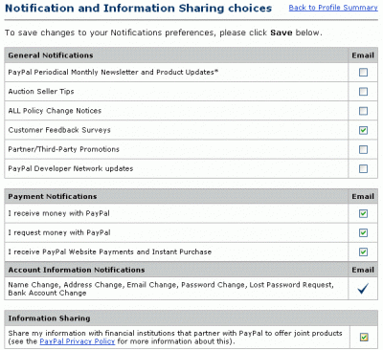Check the Auction Seller Tips email box
Viewport: 383px width, 350px height.
pyautogui.click(x=363, y=92)
